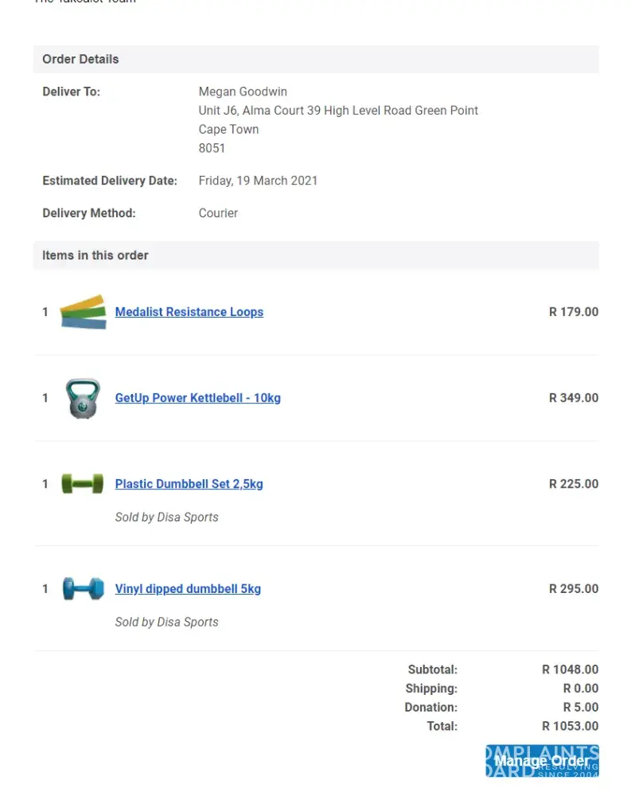
Task: Follow the Plastic Dumbbell Set 2,5kg link
Action: [189, 484]
